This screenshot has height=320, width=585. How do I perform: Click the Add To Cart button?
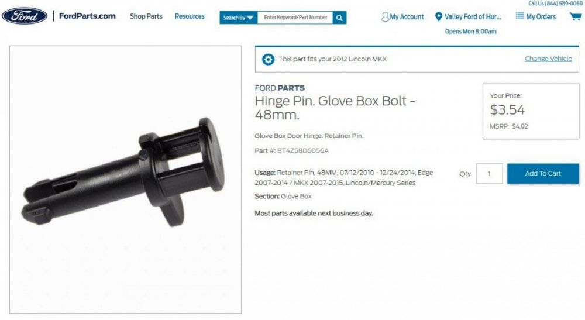[x=543, y=173]
